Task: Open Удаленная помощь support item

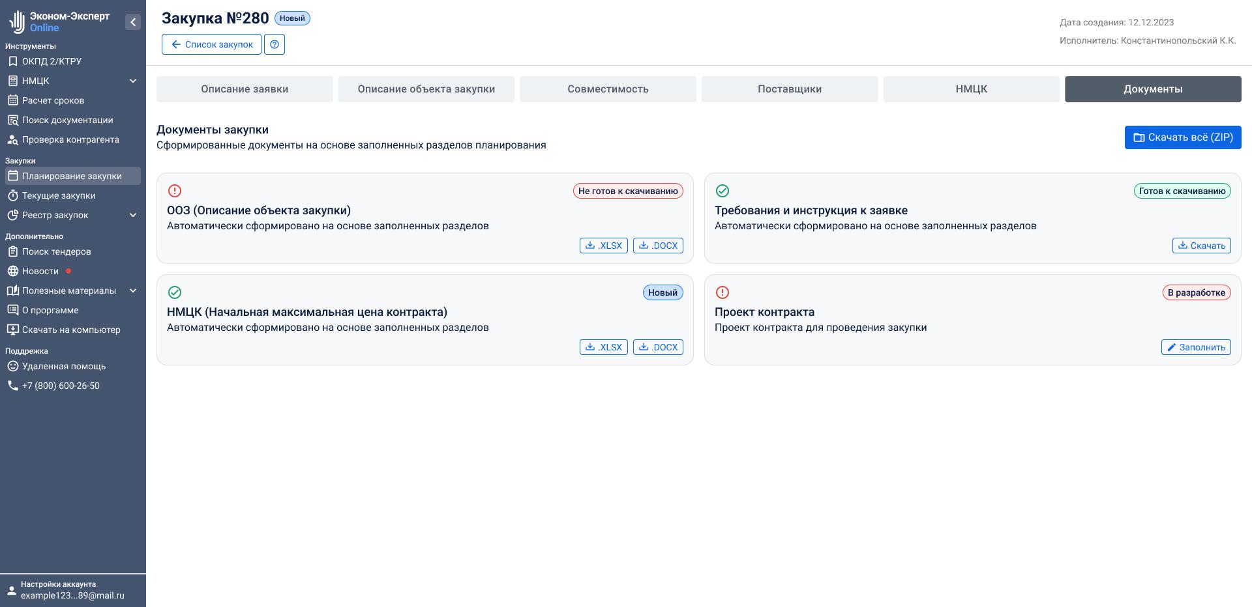Action: (64, 366)
